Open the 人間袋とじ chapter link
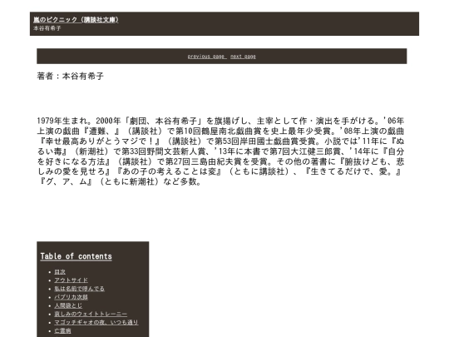This screenshot has width=449, height=337. click(68, 305)
